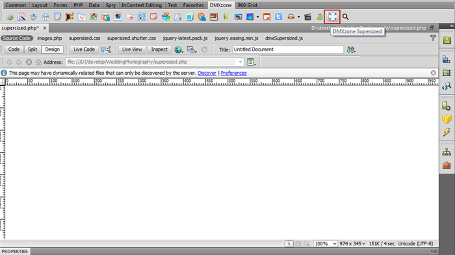Click the home icon in address bar
This screenshot has height=255, width=455.
pos(38,62)
